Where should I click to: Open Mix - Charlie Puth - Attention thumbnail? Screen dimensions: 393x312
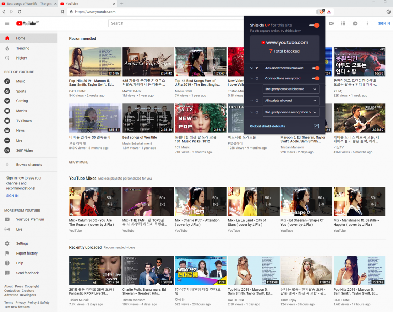tap(201, 201)
